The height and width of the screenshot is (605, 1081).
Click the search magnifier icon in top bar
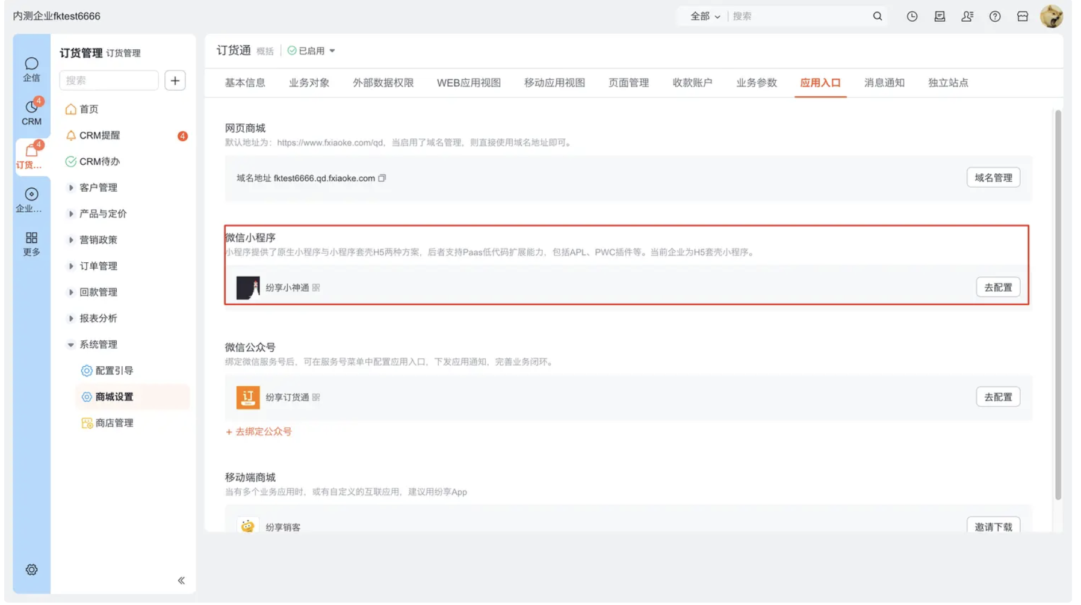[878, 16]
